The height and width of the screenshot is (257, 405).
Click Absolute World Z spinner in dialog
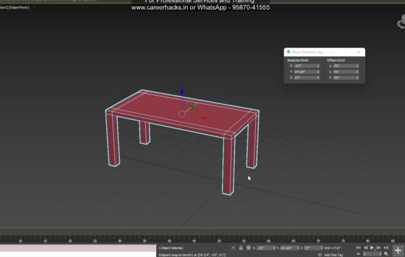tap(318, 78)
